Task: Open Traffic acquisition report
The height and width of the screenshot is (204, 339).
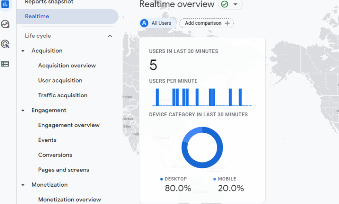Action: pyautogui.click(x=63, y=95)
